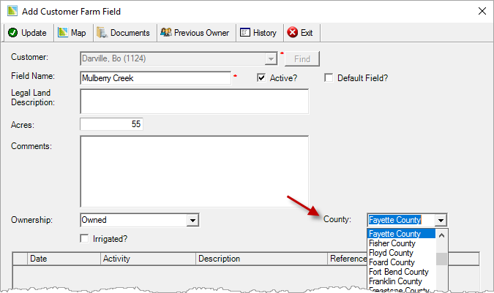Viewport: 494px width, 293px height.
Task: Open the History toolbar button
Action: click(x=260, y=33)
